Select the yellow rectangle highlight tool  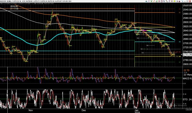click(174, 1)
